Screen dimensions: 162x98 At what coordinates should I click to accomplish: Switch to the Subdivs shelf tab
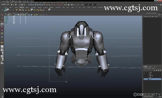coord(27,8)
